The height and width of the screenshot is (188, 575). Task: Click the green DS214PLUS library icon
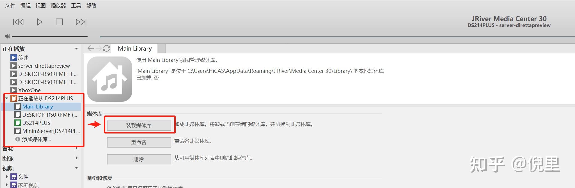tap(18, 123)
